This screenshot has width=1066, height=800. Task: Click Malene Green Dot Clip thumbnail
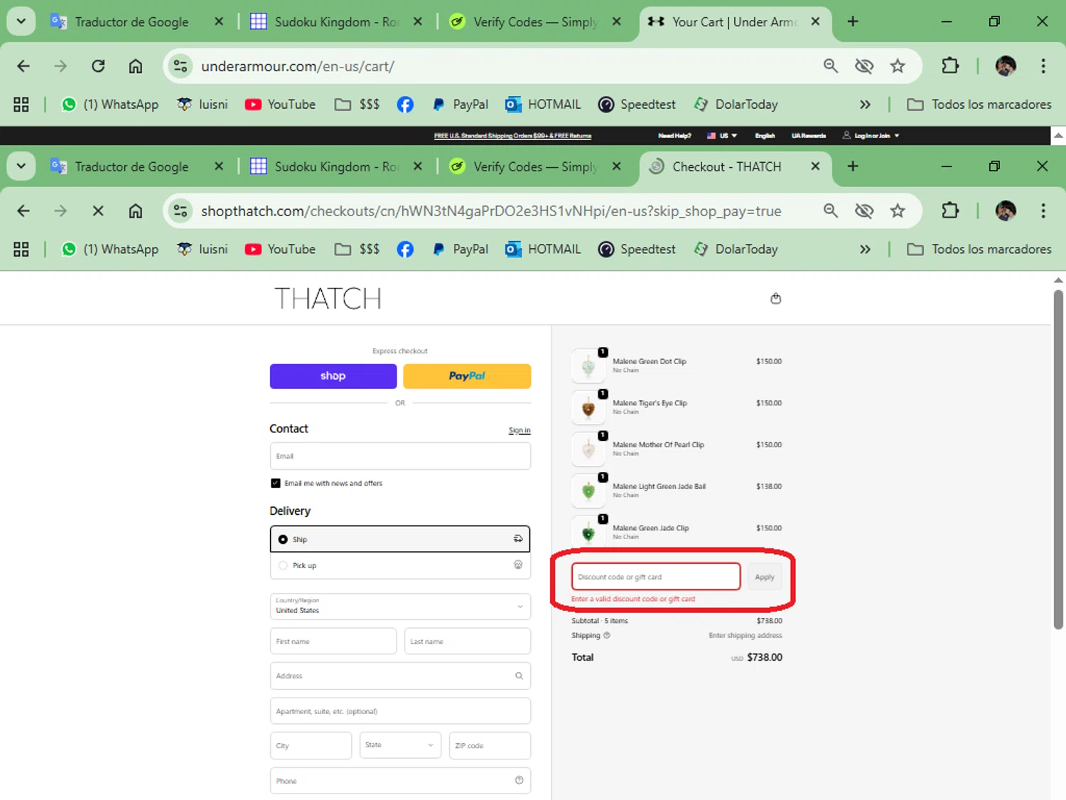588,366
